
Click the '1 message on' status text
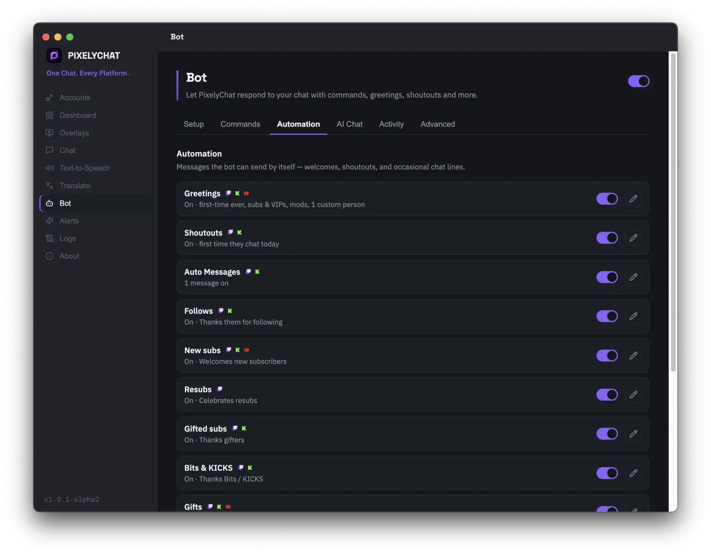tap(206, 283)
